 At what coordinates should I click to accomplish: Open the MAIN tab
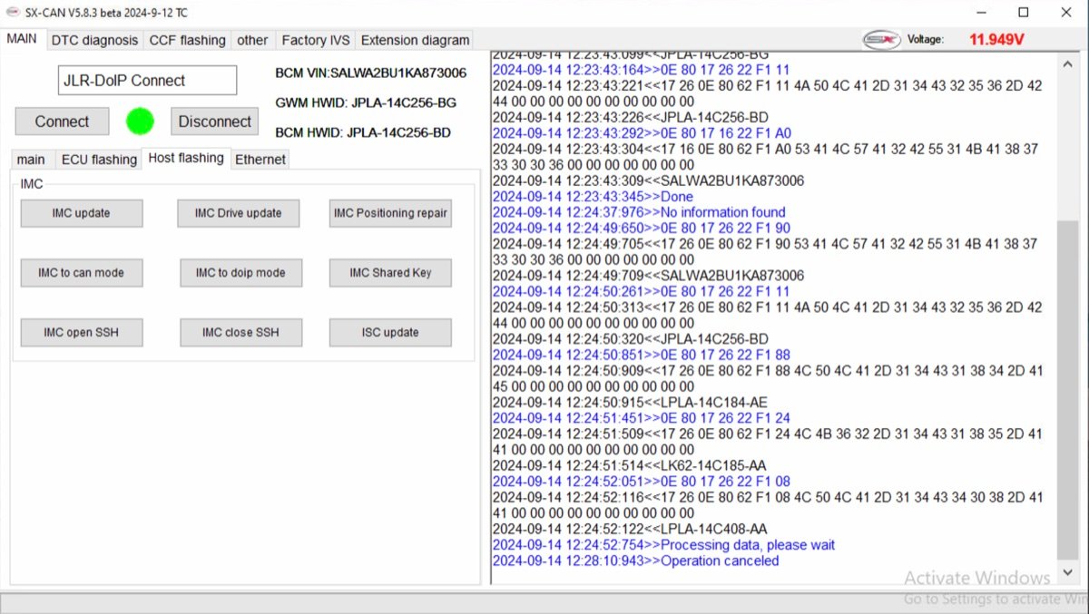tap(23, 39)
